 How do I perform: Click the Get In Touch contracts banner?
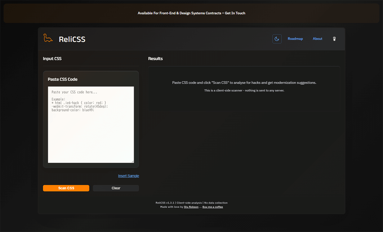(191, 13)
